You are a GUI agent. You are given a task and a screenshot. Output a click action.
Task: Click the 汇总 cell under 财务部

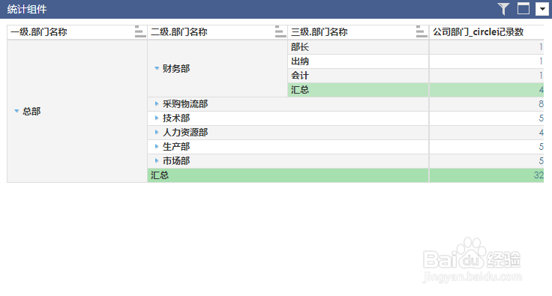point(358,90)
